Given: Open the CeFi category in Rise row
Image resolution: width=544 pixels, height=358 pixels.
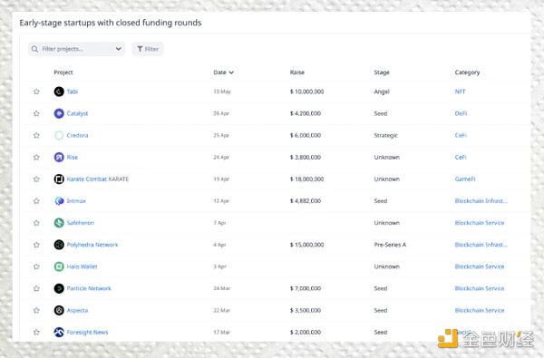Looking at the screenshot, I should [461, 157].
